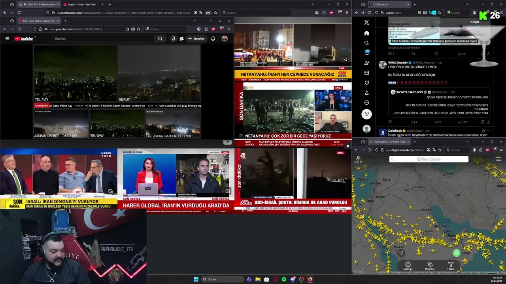Open the NTV Son Dakika stream
This screenshot has width=506, height=284.
coord(293,114)
